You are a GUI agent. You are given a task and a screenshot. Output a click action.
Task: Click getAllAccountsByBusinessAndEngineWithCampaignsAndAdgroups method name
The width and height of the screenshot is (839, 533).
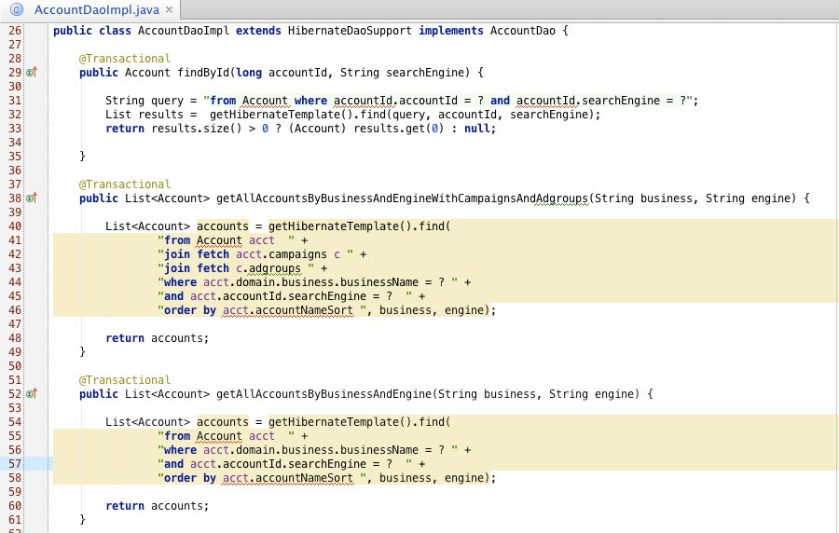click(402, 198)
